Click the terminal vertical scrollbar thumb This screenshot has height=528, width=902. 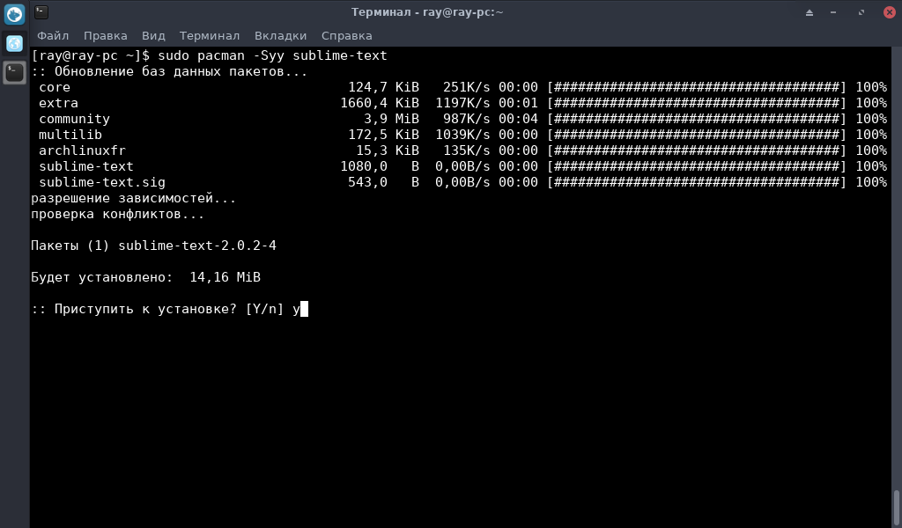click(x=897, y=507)
